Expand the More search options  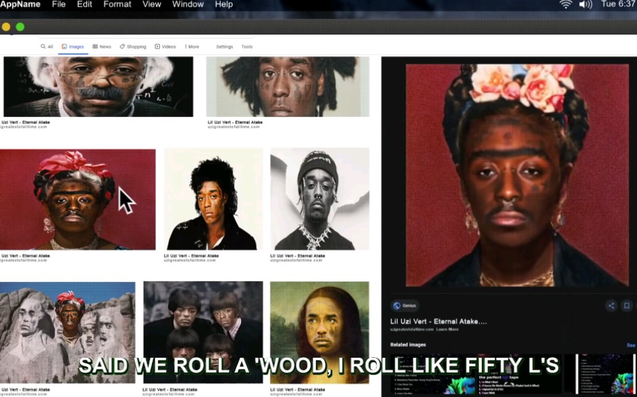coord(192,46)
